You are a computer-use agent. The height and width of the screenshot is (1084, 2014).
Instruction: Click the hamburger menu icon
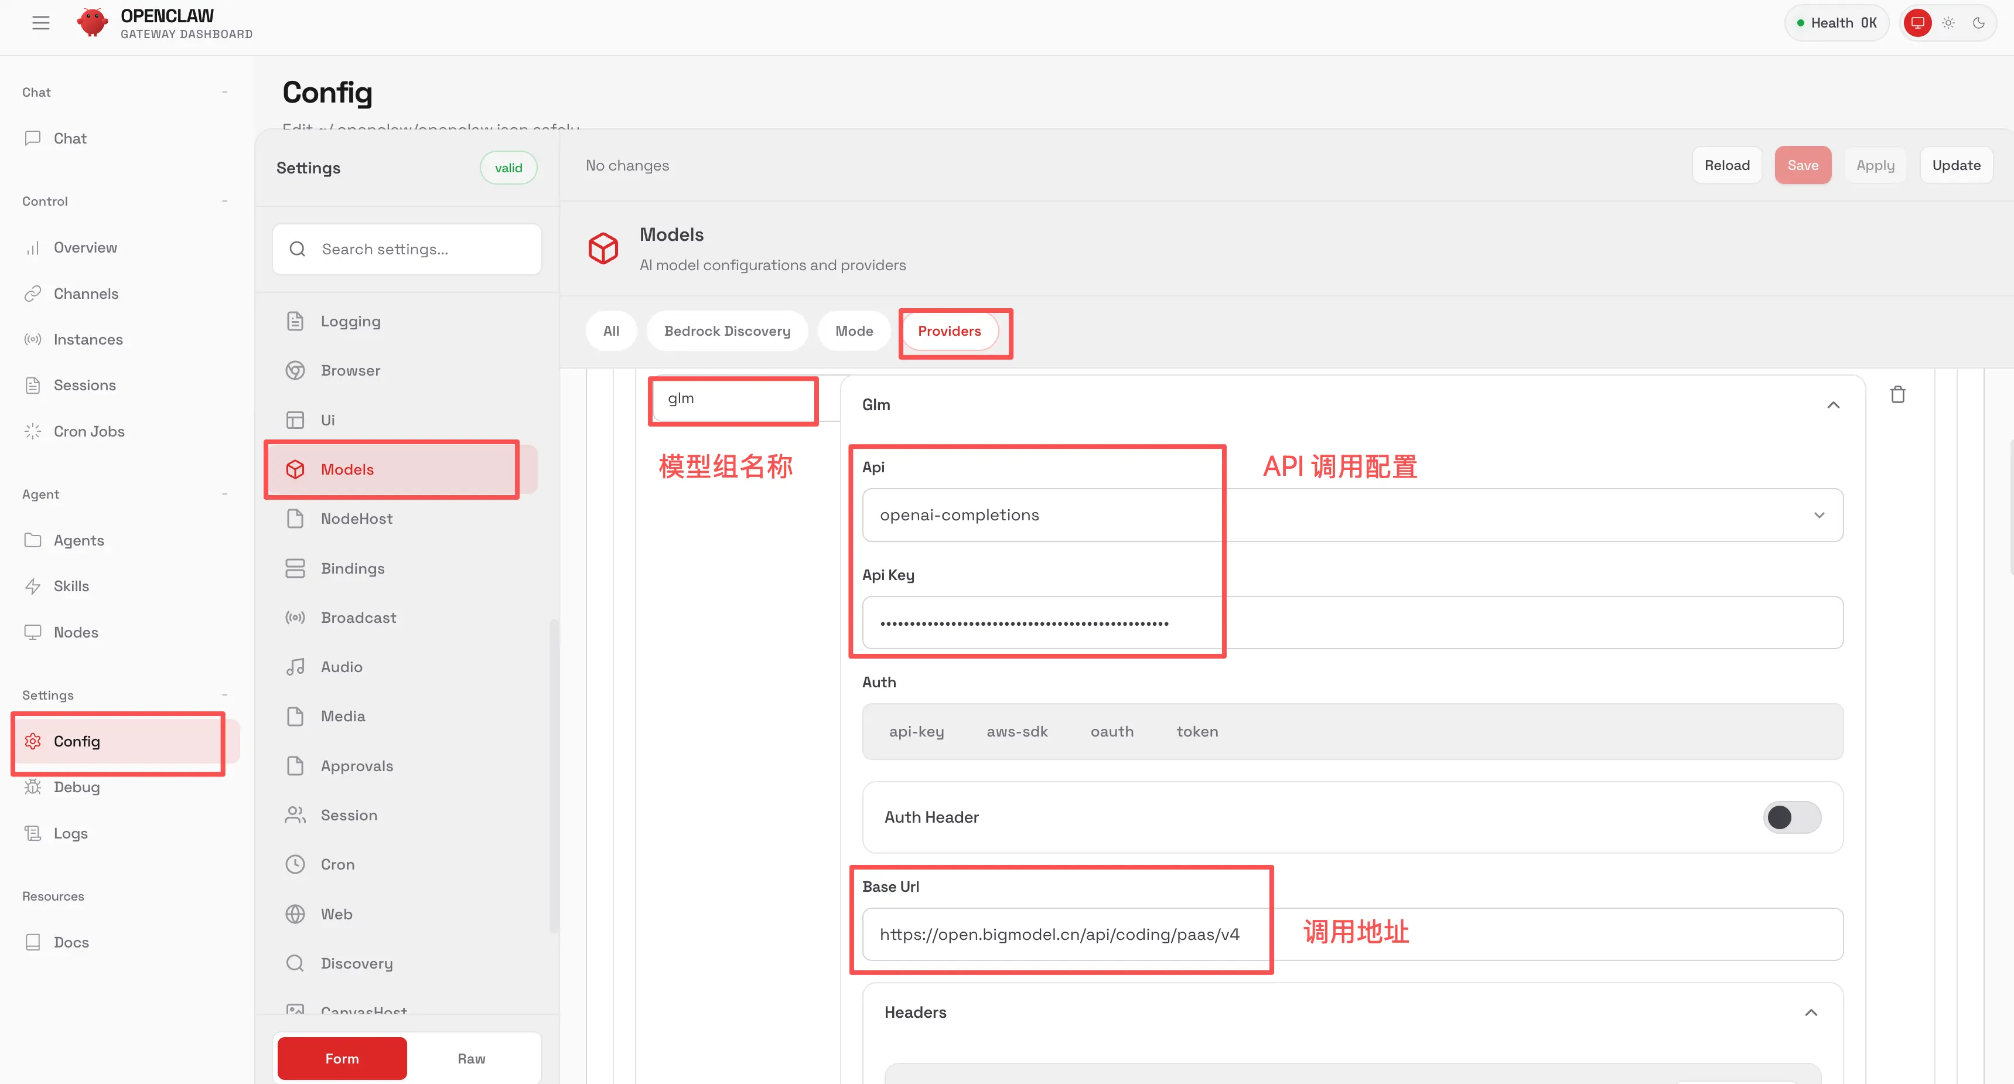point(40,23)
